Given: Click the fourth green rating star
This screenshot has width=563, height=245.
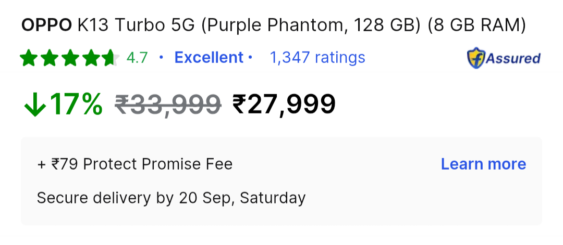Looking at the screenshot, I should coord(91,58).
